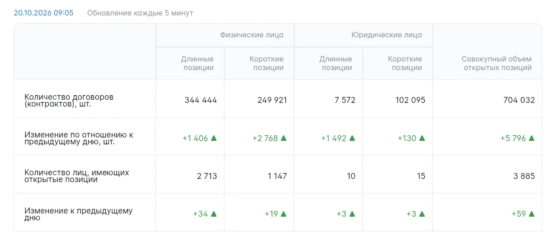Click the value 10 in persons row
The height and width of the screenshot is (239, 556).
(x=351, y=176)
